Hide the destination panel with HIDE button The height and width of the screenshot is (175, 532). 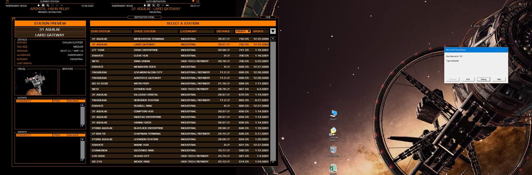tap(268, 17)
